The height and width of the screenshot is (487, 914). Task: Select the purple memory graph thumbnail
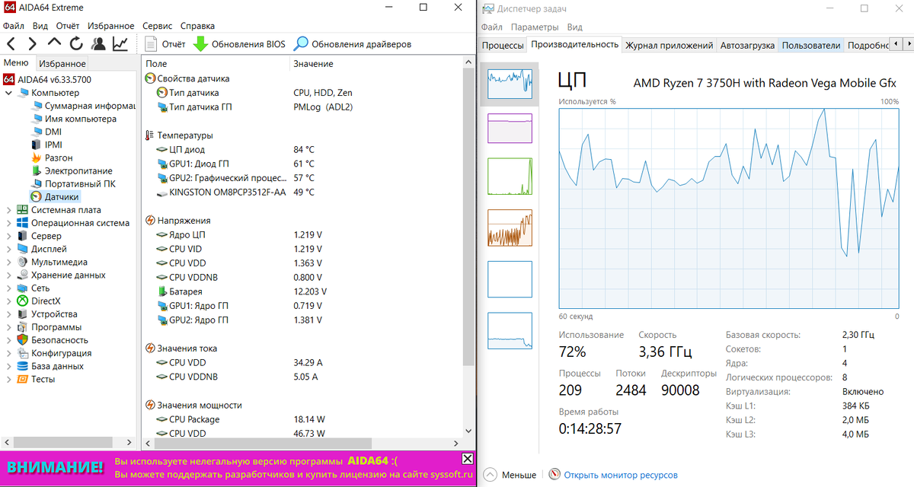point(510,128)
